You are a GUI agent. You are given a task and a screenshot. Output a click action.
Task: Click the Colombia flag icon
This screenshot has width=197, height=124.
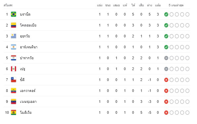point(14,25)
